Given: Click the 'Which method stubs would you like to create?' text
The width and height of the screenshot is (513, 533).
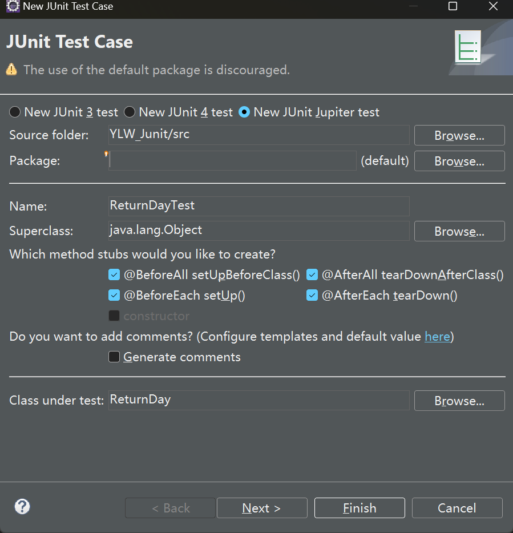Looking at the screenshot, I should (142, 255).
